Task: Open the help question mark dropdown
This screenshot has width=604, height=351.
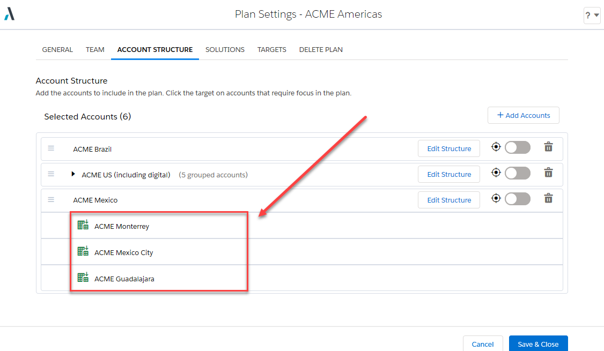Action: coord(592,16)
